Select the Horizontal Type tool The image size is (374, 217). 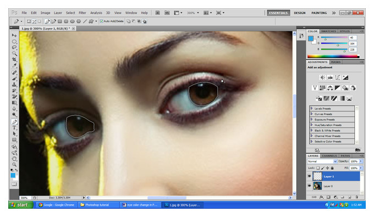pyautogui.click(x=14, y=128)
